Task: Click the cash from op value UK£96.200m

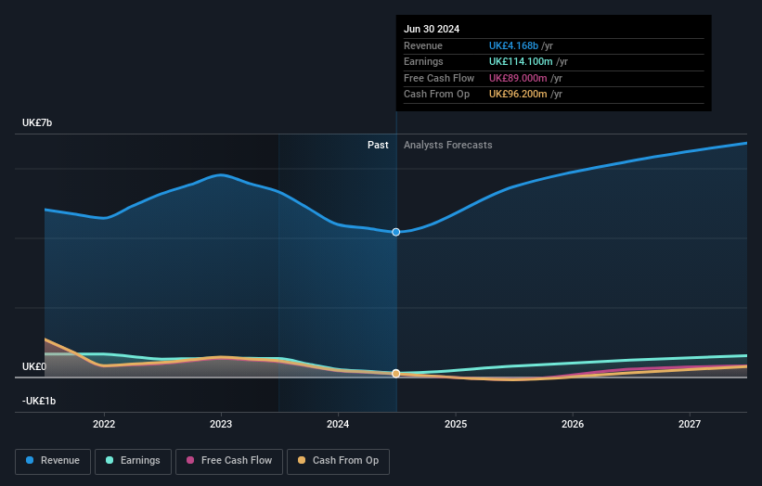Action: point(518,95)
